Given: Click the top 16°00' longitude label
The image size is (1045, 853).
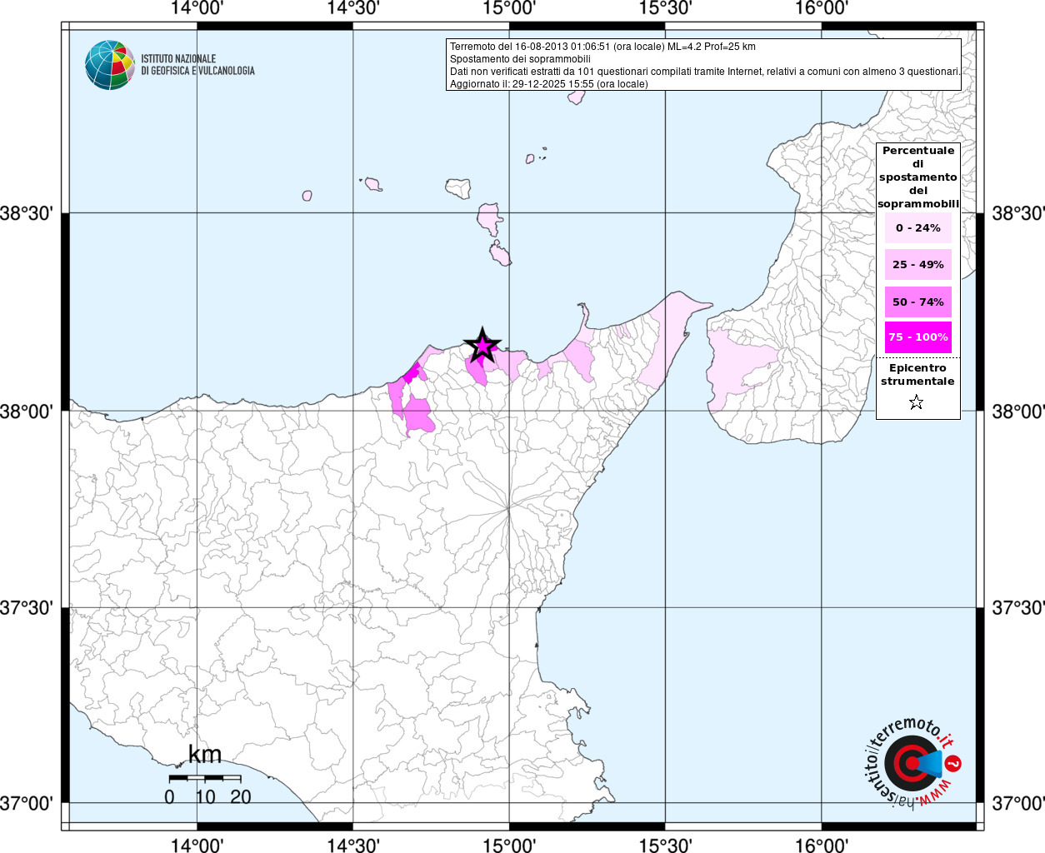Looking at the screenshot, I should [822, 8].
